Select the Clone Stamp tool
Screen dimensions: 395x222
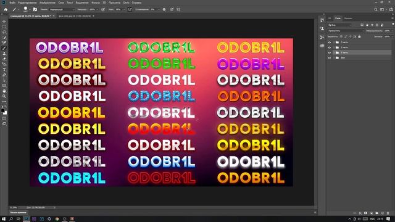pyautogui.click(x=4, y=54)
